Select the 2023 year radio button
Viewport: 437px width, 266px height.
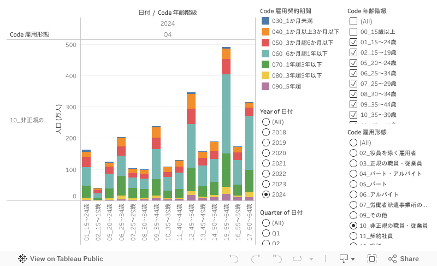(266, 184)
